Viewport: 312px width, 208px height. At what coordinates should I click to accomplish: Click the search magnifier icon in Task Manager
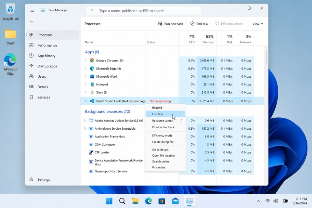[x=92, y=10]
